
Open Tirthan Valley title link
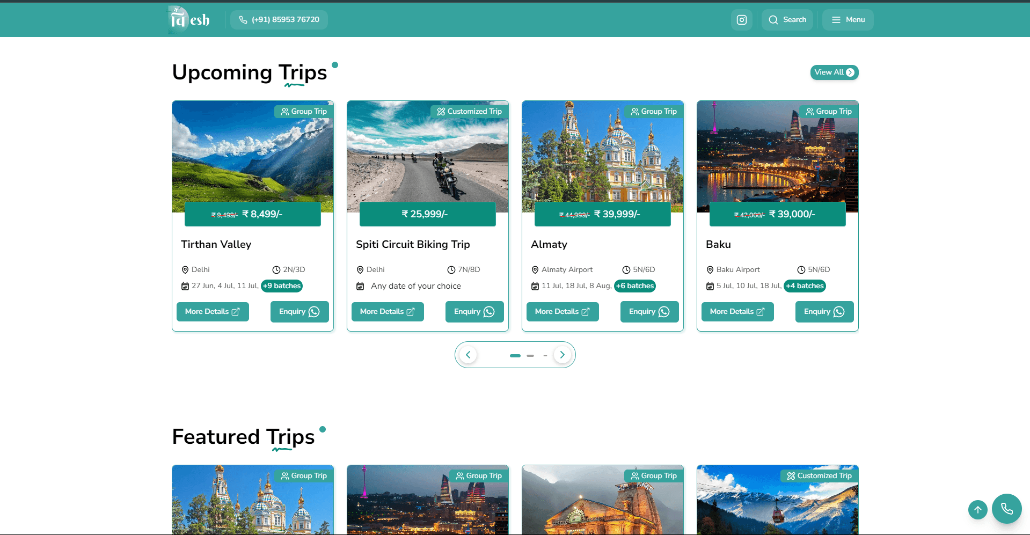[216, 245]
